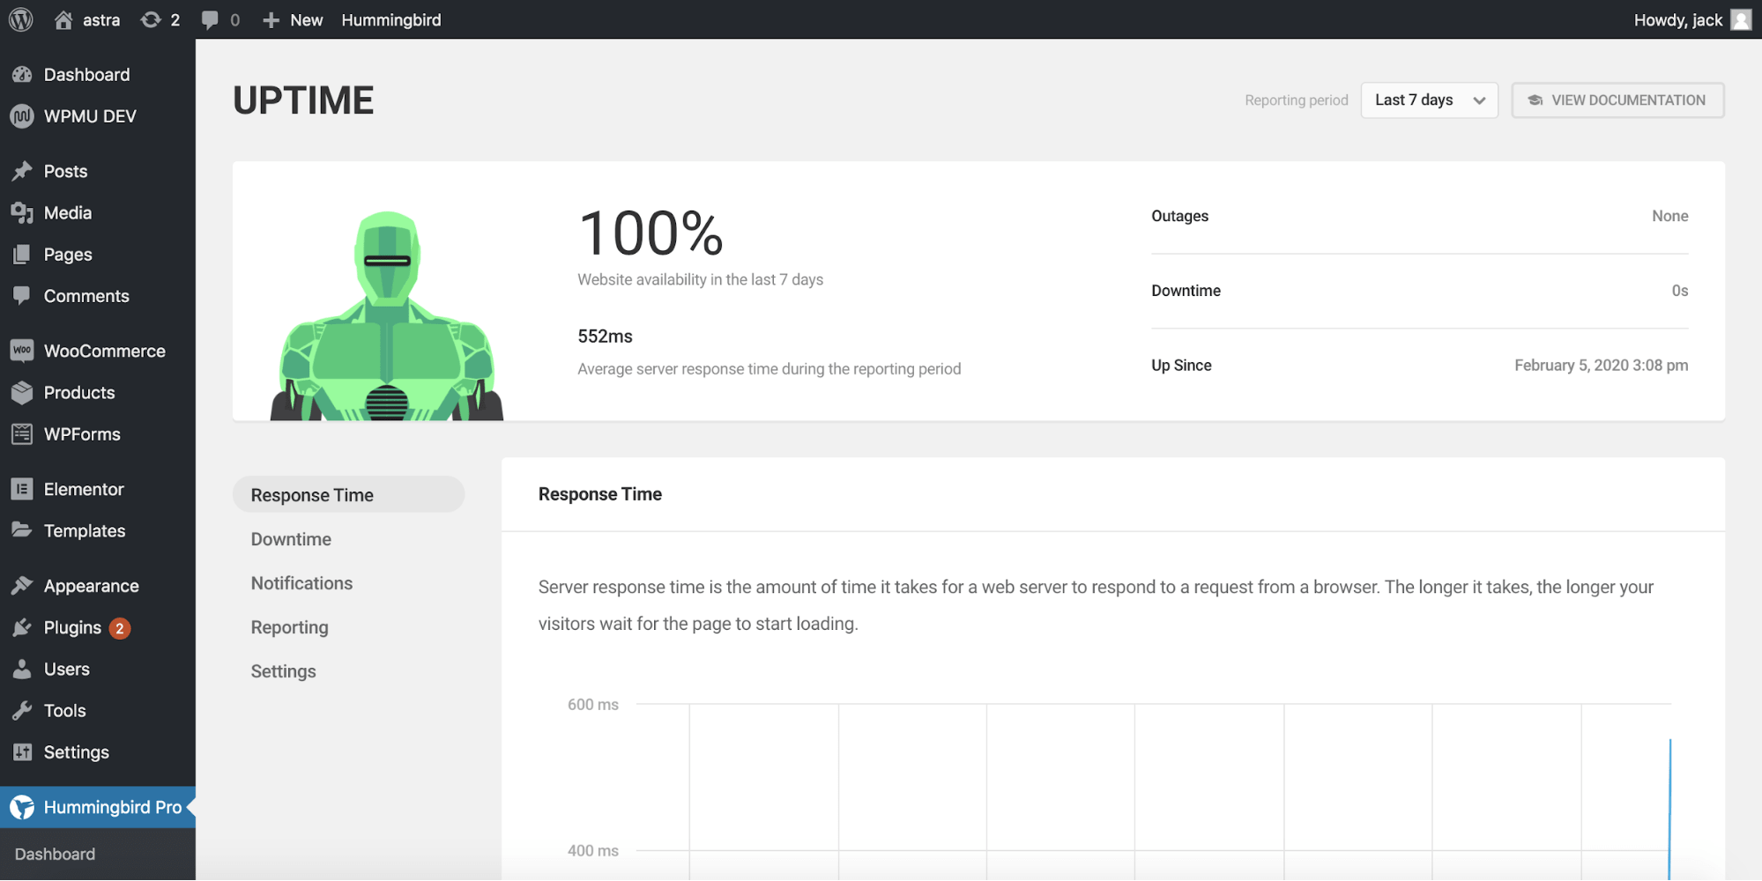Select the Notifications tab
1762x881 pixels.
301,582
